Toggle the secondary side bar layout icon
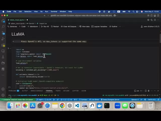This screenshot has height=121, width=161. coord(158,16)
